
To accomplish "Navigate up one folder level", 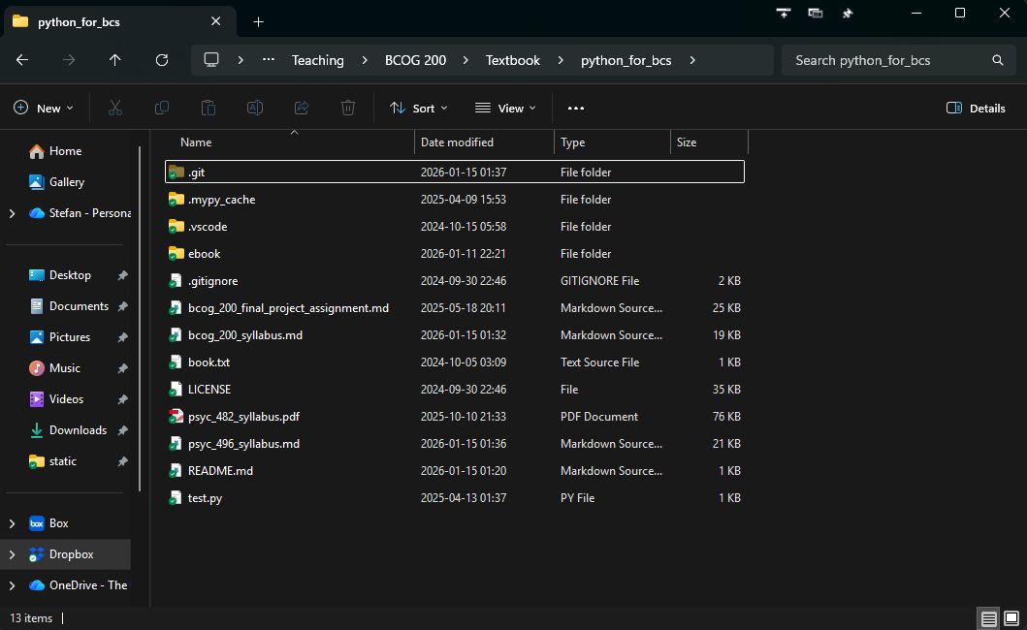I will tap(114, 60).
